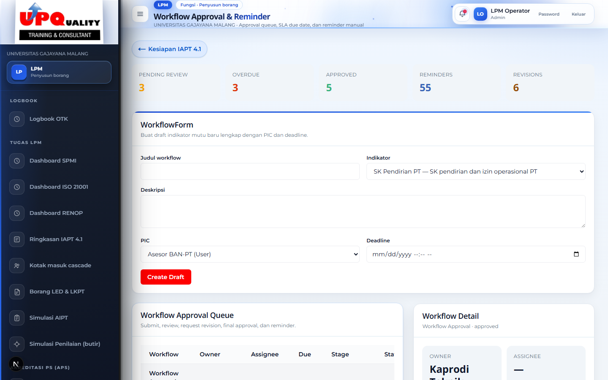Open Simulasi Penilaian (butir)
The height and width of the screenshot is (380, 608).
[59, 344]
